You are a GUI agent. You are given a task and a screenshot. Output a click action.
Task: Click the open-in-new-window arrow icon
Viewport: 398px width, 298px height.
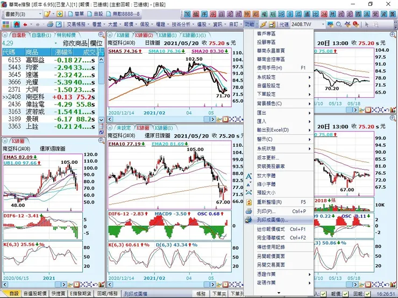click(x=59, y=24)
